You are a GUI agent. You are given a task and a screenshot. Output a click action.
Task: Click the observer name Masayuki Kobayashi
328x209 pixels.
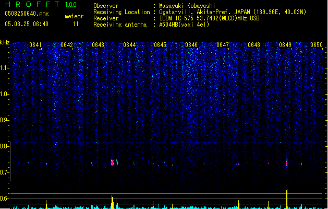pos(187,6)
